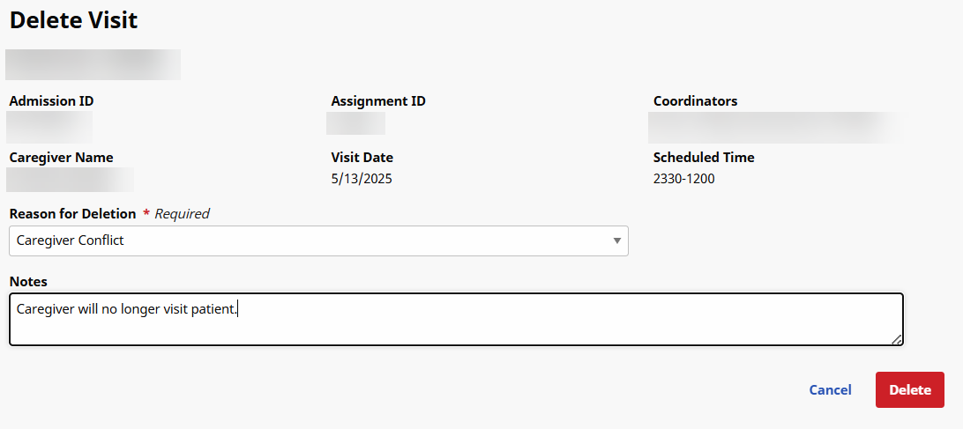Image resolution: width=963 pixels, height=429 pixels.
Task: Click the Visit Date label
Action: click(x=362, y=158)
